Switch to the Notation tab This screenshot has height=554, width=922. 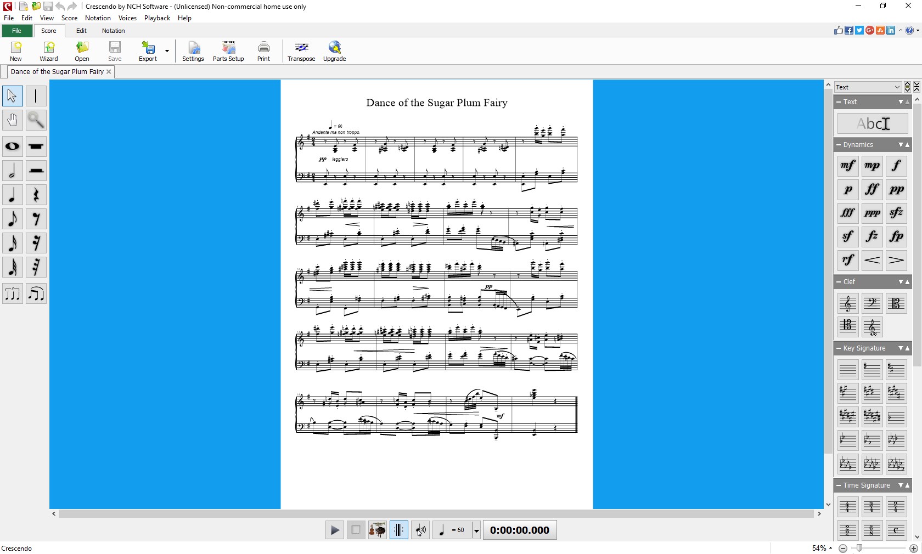[x=114, y=31]
